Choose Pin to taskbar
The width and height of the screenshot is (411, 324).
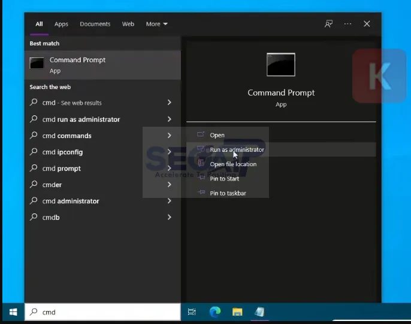[281, 193]
